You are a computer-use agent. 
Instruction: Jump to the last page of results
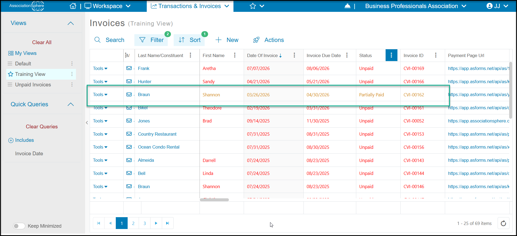167,223
